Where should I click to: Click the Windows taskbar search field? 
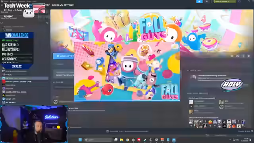pos(98,140)
